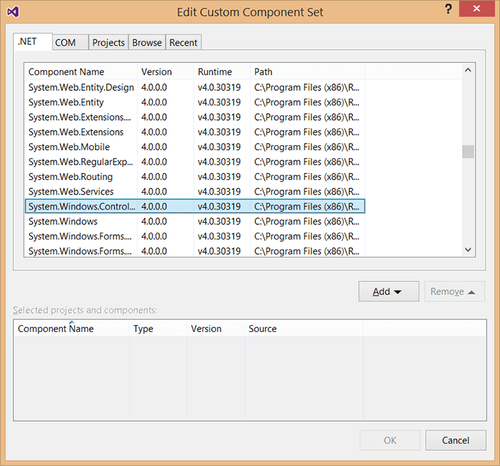Select the System.Windows component
Viewport: 500px width, 466px height.
pyautogui.click(x=195, y=222)
